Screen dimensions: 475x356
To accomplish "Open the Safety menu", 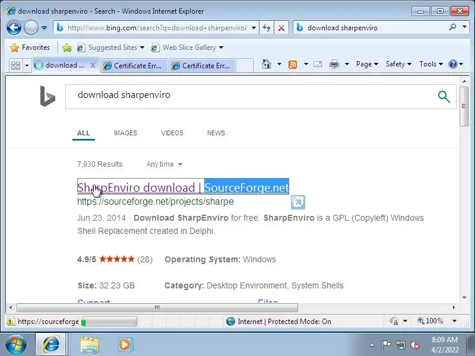I will pyautogui.click(x=398, y=64).
